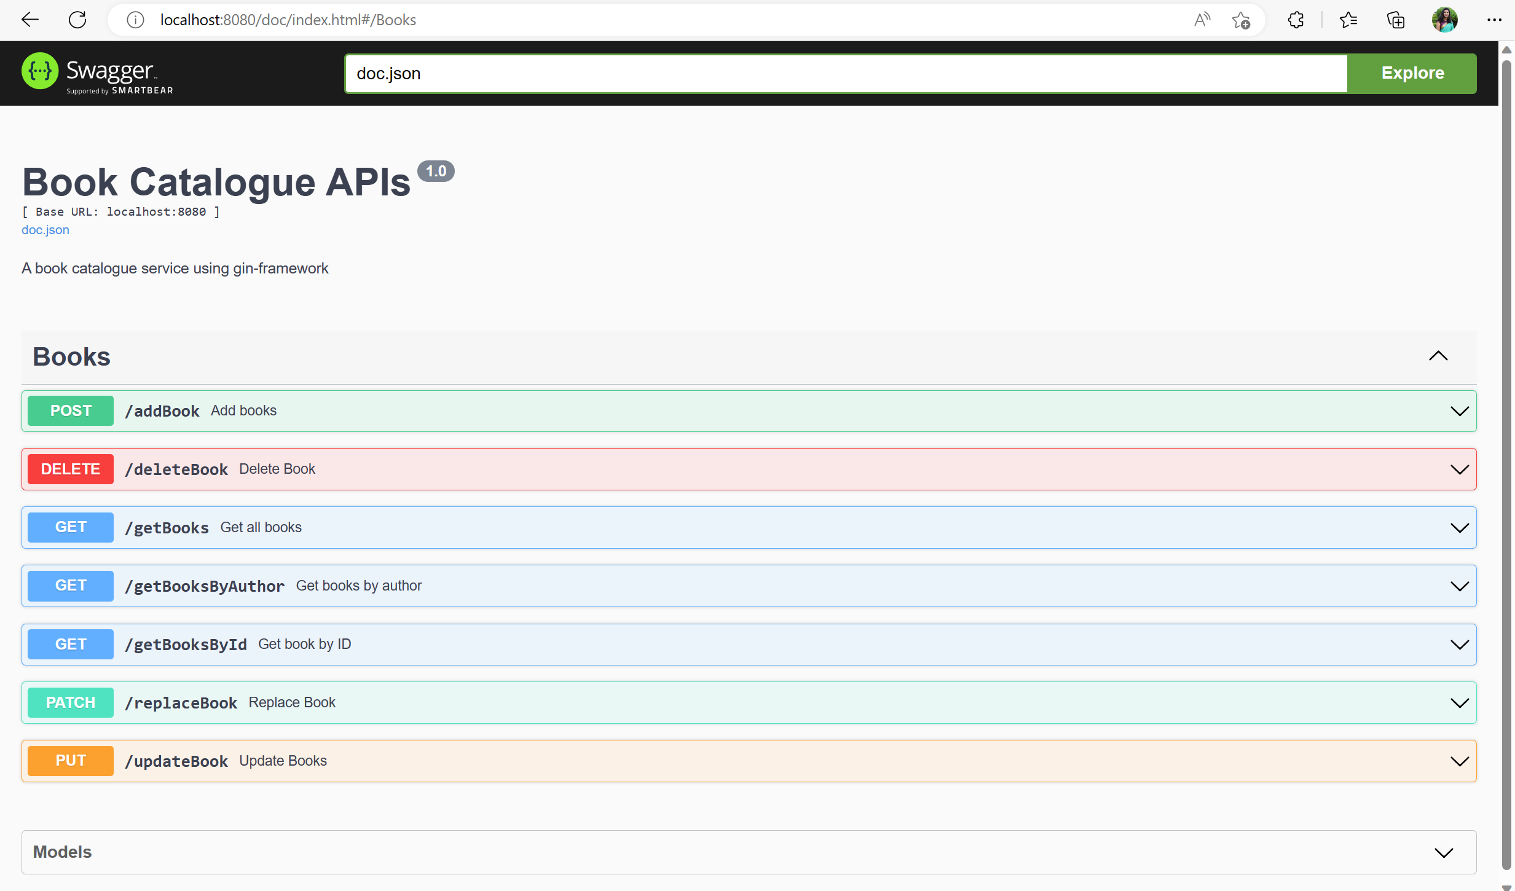Expand the DELETE /deleteBook operation

pos(1460,469)
